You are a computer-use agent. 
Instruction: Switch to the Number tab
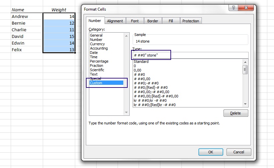coord(95,21)
